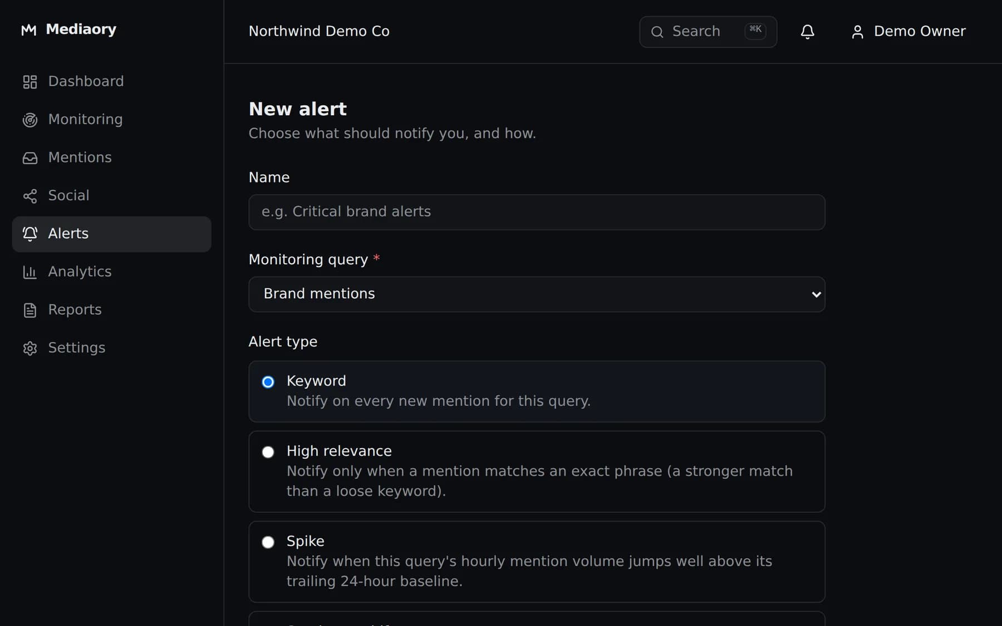The height and width of the screenshot is (626, 1002).
Task: Click the Keyword description text
Action: (439, 401)
